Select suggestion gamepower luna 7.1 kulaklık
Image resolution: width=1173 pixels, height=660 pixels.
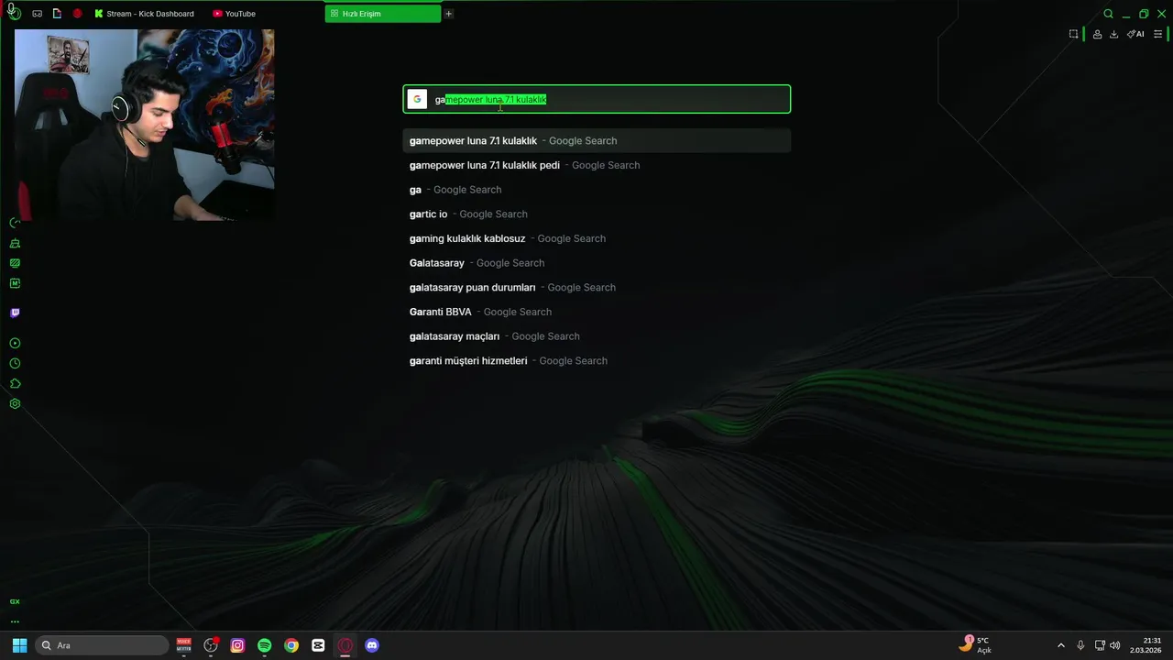[597, 140]
